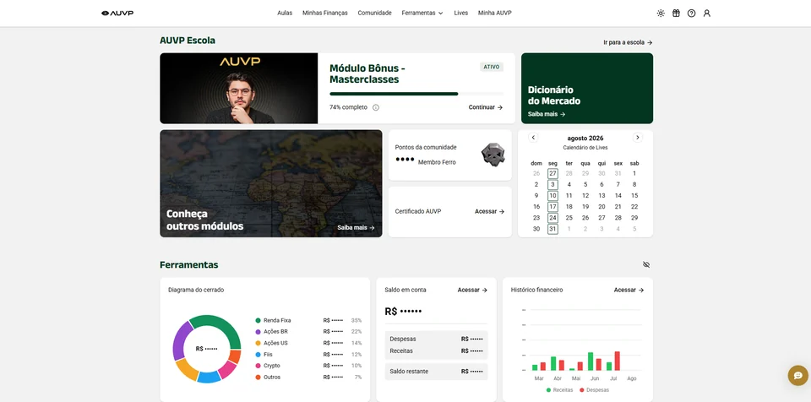Open the user profile icon

coord(707,14)
